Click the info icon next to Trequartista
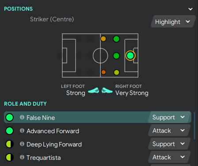The image size is (198, 166). click(x=22, y=157)
